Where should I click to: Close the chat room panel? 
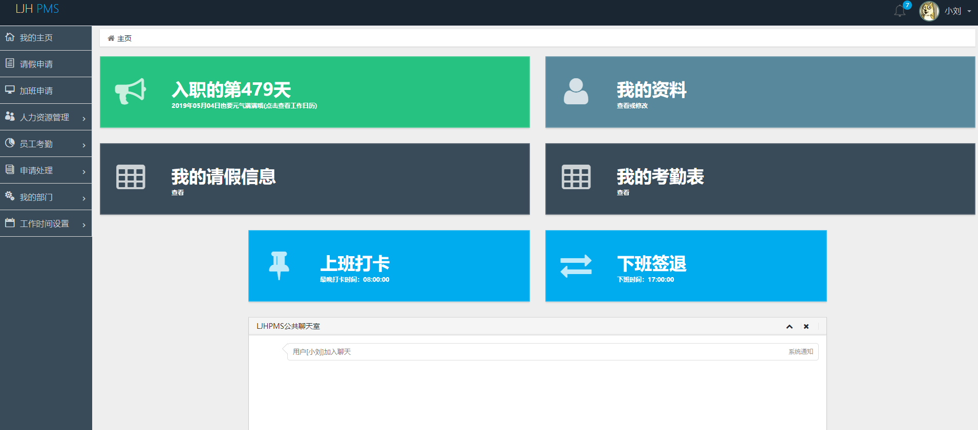point(806,327)
